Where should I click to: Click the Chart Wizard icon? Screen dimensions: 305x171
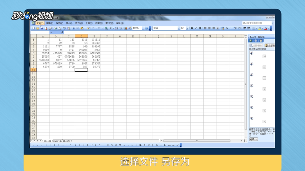pyautogui.click(x=126, y=28)
